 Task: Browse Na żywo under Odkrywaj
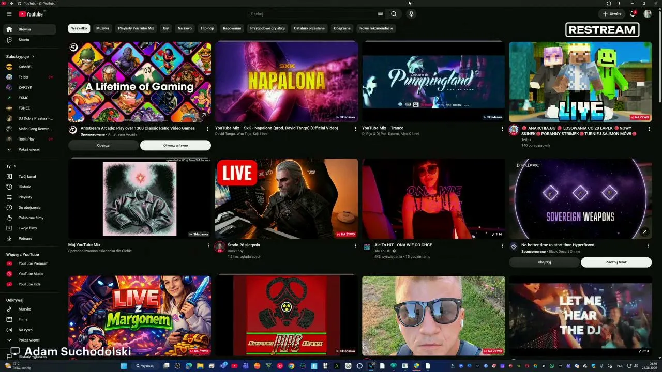tap(30, 330)
